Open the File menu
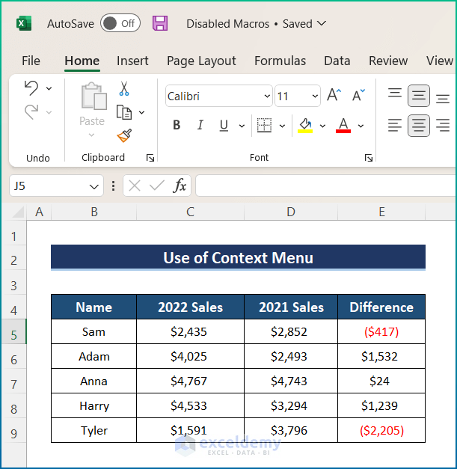This screenshot has width=457, height=469. pyautogui.click(x=31, y=61)
